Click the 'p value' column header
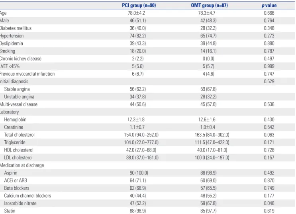Screen dimensions: 296x214 point(269,5)
